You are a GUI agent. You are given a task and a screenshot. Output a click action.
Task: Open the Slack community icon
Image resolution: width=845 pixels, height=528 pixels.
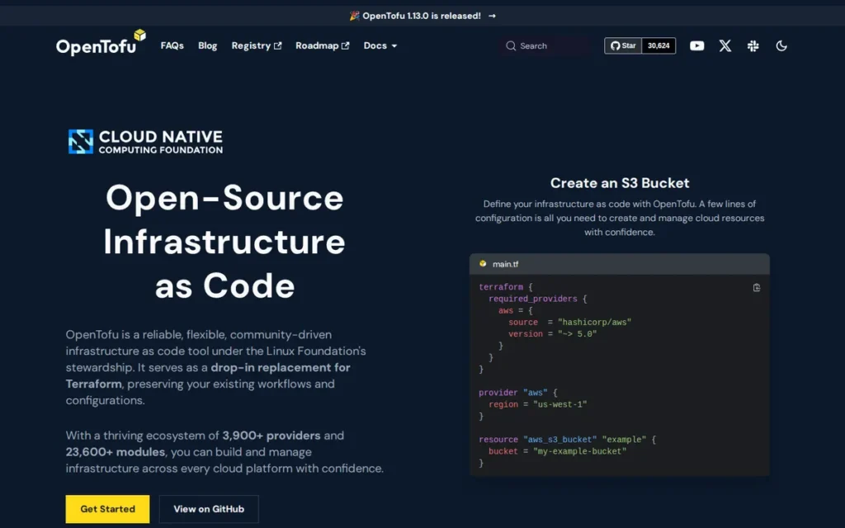753,46
